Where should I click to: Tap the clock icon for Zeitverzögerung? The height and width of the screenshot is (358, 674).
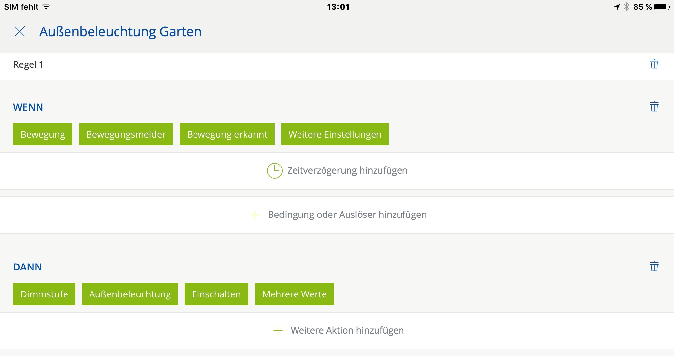(x=274, y=171)
